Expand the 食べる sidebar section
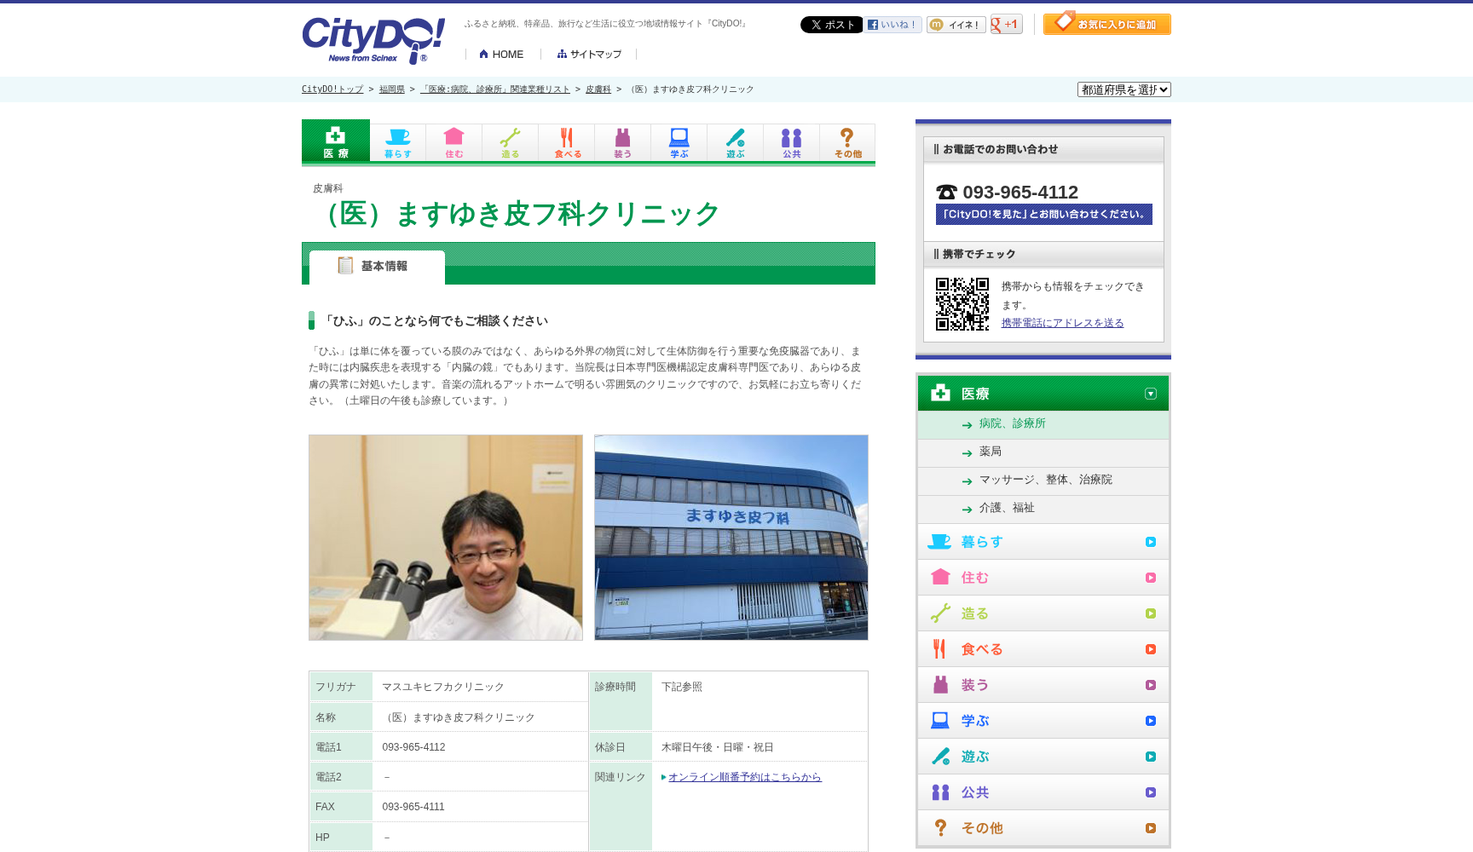 pos(1152,648)
